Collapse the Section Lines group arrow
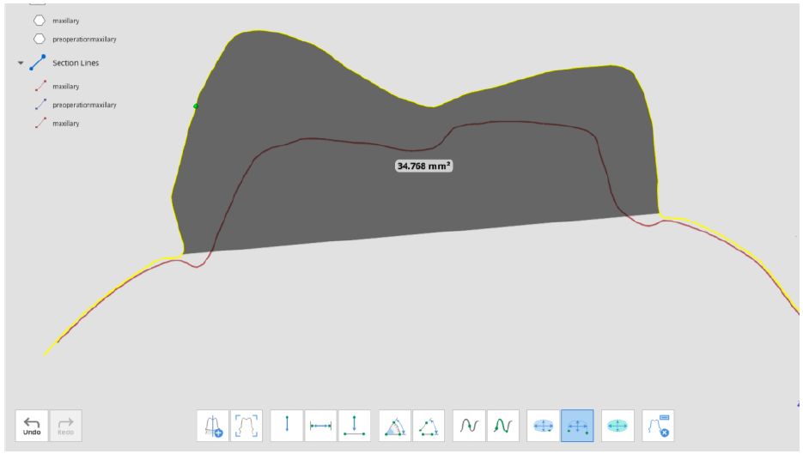The height and width of the screenshot is (454, 803). click(21, 63)
